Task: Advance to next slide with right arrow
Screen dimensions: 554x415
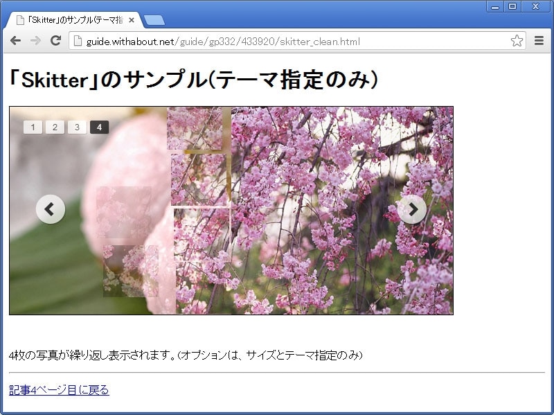Action: pyautogui.click(x=412, y=209)
